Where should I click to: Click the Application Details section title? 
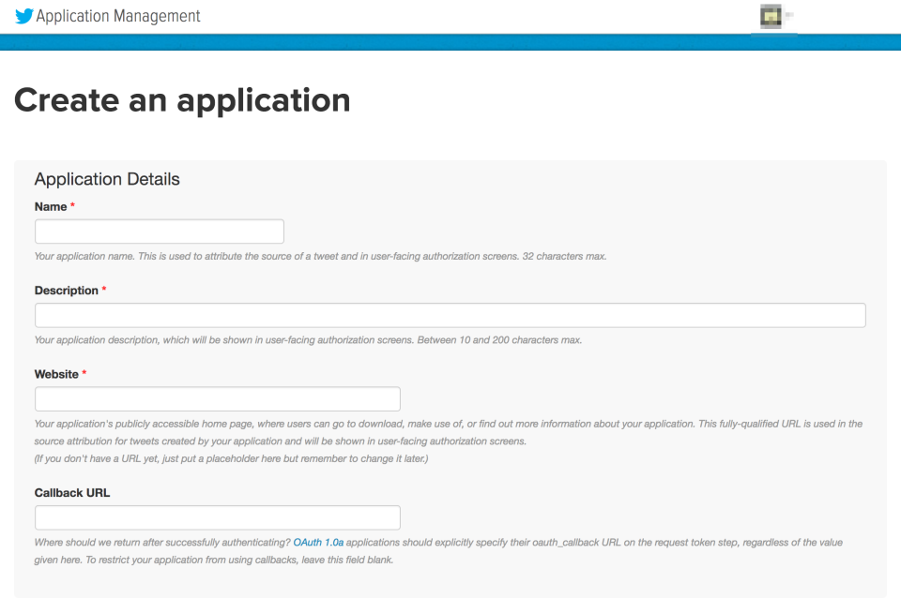[x=107, y=179]
